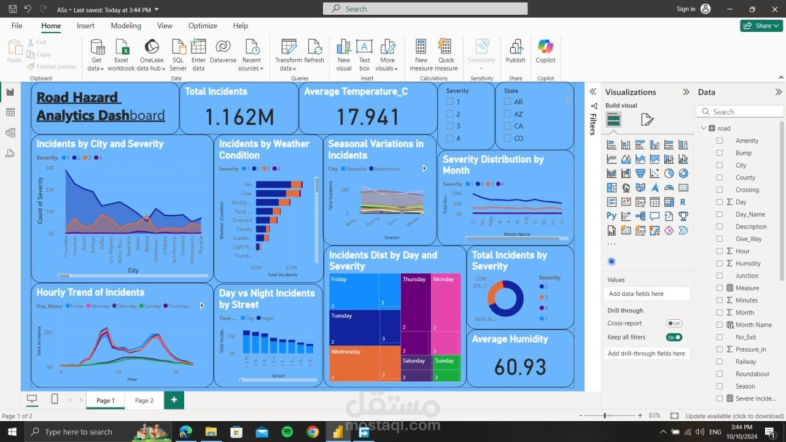Check state AR in slicer
Viewport: 786px width, 442px height.
pyautogui.click(x=507, y=102)
